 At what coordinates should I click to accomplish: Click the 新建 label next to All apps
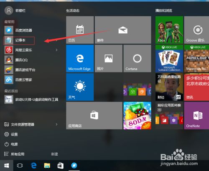tap(54, 154)
